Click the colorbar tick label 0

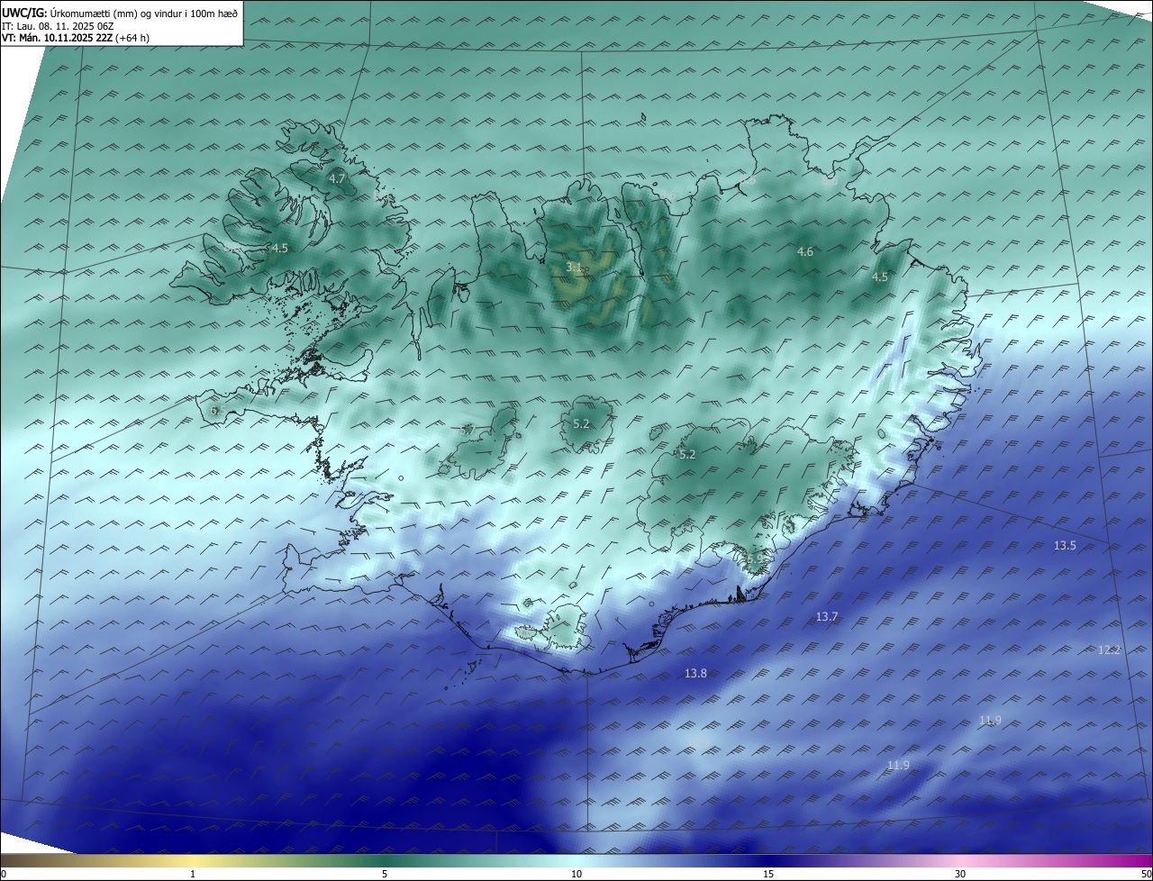point(4,875)
